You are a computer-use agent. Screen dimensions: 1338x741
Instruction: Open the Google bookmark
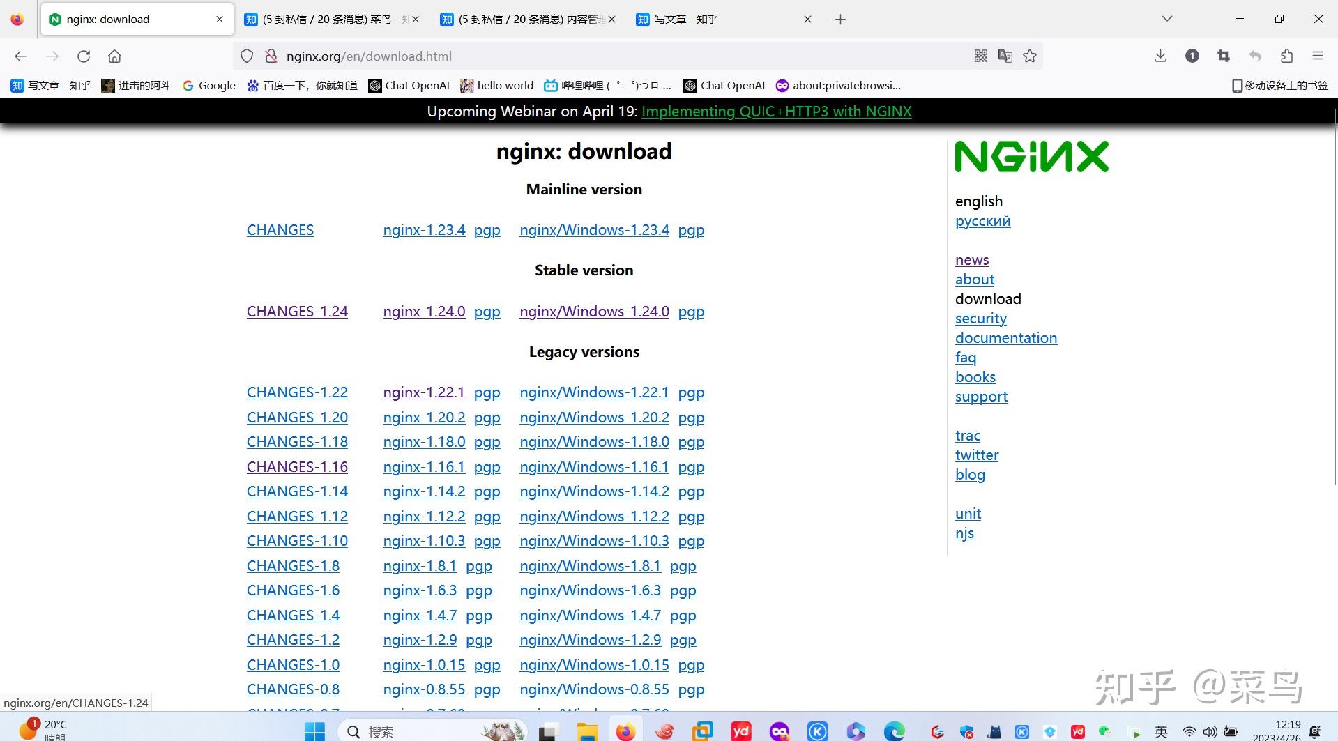pos(209,86)
